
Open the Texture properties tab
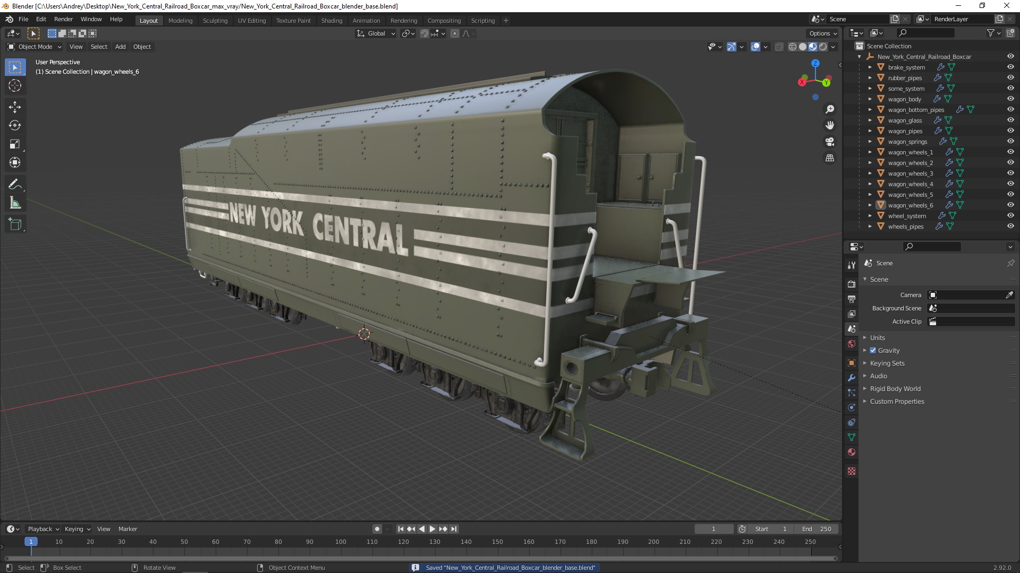(x=852, y=471)
